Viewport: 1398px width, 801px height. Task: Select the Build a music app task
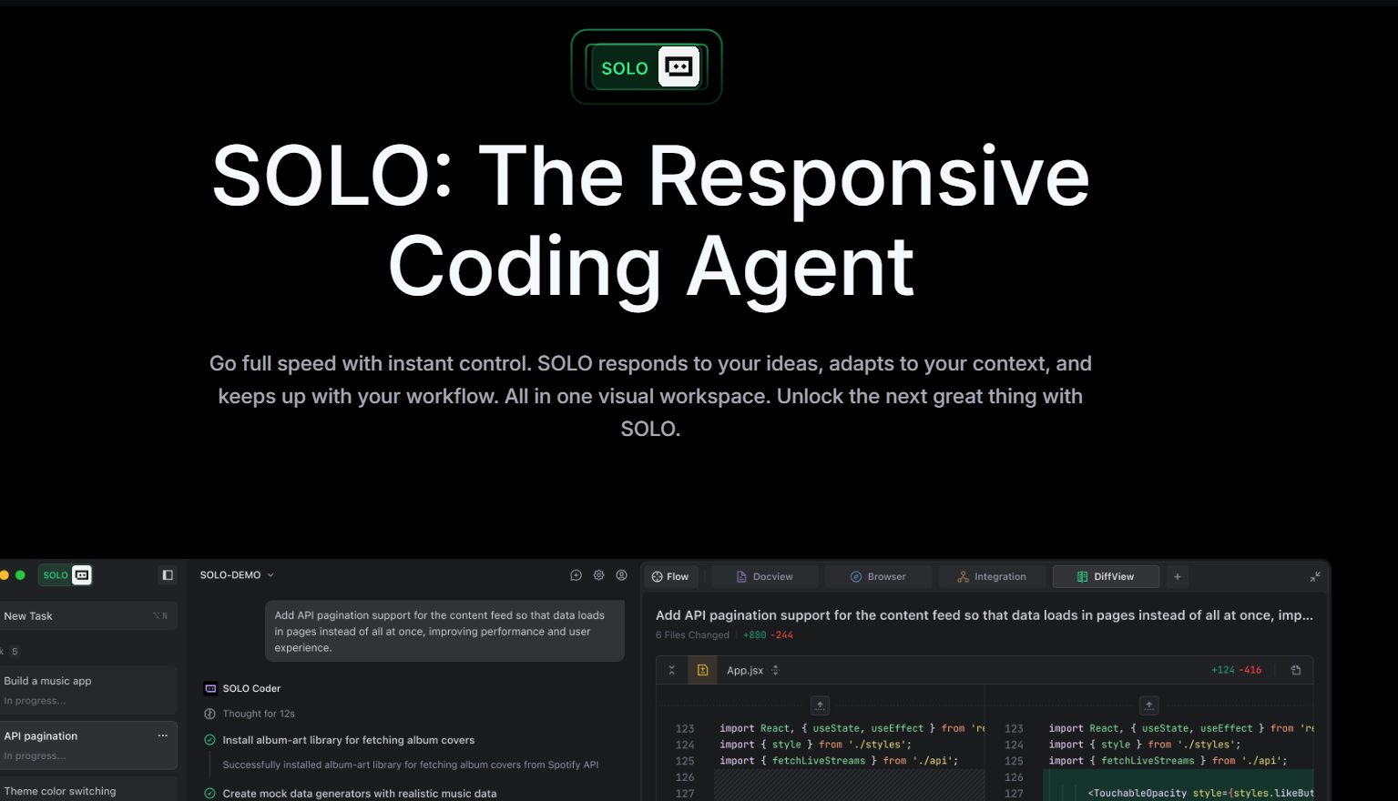click(87, 690)
